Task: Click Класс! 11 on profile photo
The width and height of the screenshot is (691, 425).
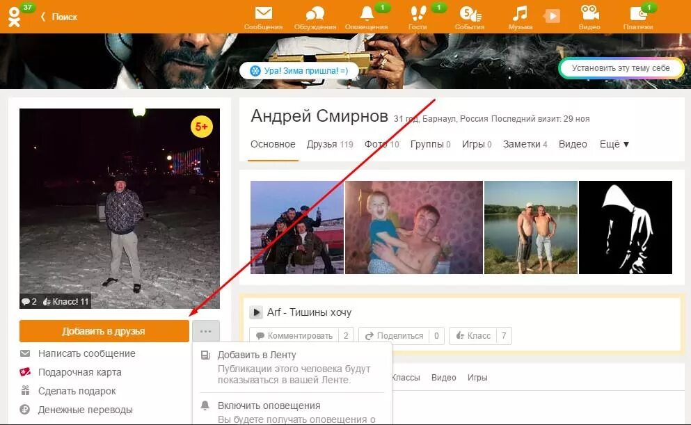Action: click(x=66, y=302)
